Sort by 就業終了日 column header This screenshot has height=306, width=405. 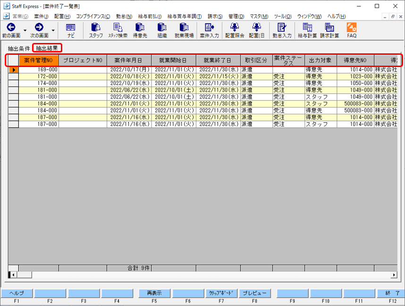(x=218, y=60)
